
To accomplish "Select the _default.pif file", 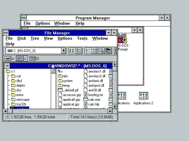I will tap(68, 90).
